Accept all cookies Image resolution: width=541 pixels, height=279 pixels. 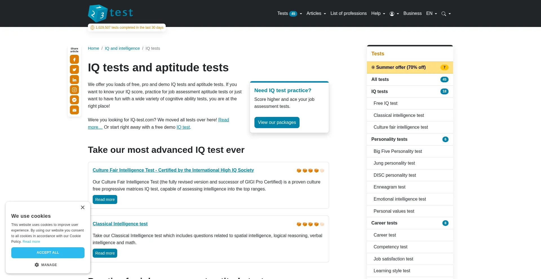pos(48,253)
